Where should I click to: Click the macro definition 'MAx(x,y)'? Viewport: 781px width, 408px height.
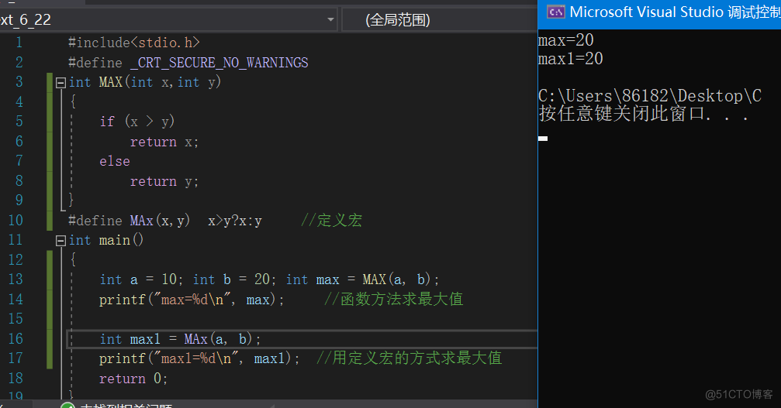pyautogui.click(x=160, y=220)
